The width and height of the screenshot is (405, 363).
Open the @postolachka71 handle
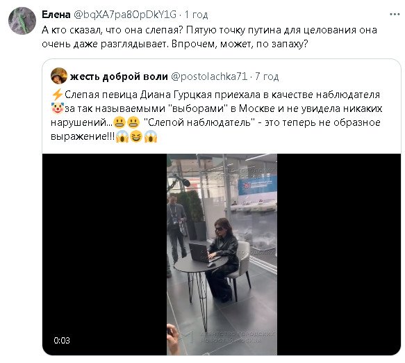(209, 76)
